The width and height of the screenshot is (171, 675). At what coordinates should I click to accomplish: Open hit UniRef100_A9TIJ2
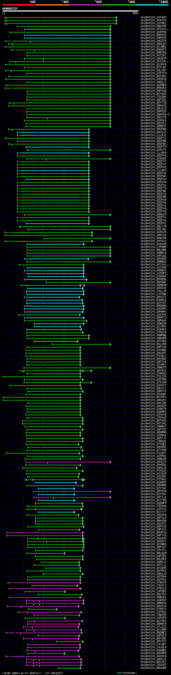(x=153, y=565)
